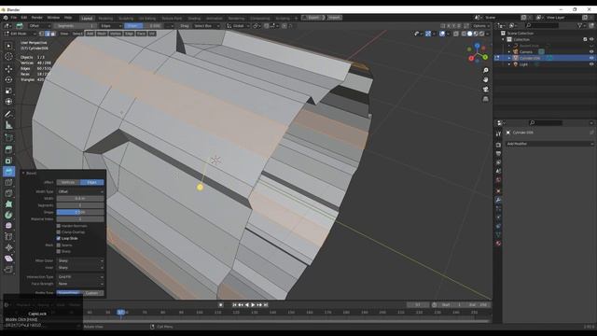Open the Modifiers wrench tab in Properties
Viewport: 597px width, 336px height.
[498, 200]
